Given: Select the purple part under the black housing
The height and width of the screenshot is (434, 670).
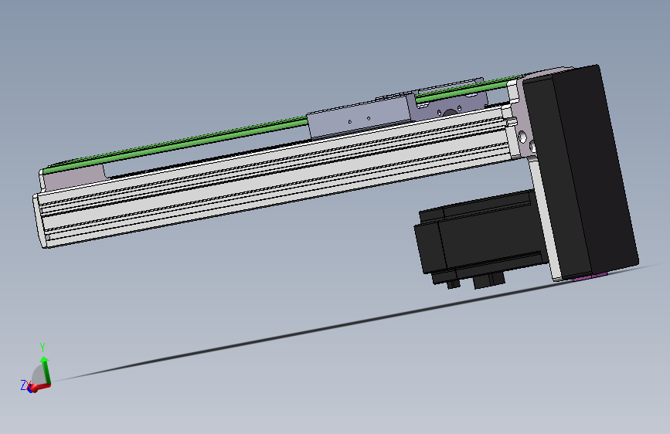Looking at the screenshot, I should (590, 276).
